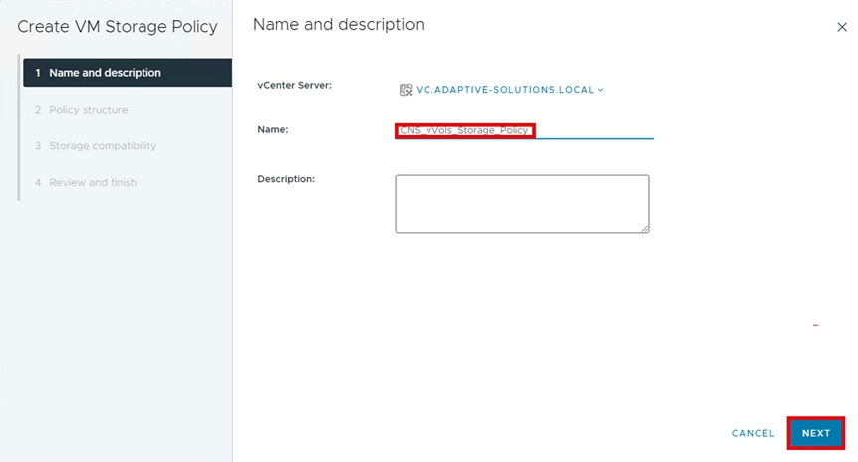The width and height of the screenshot is (858, 462).
Task: Click inside the Description text area
Action: 521,204
